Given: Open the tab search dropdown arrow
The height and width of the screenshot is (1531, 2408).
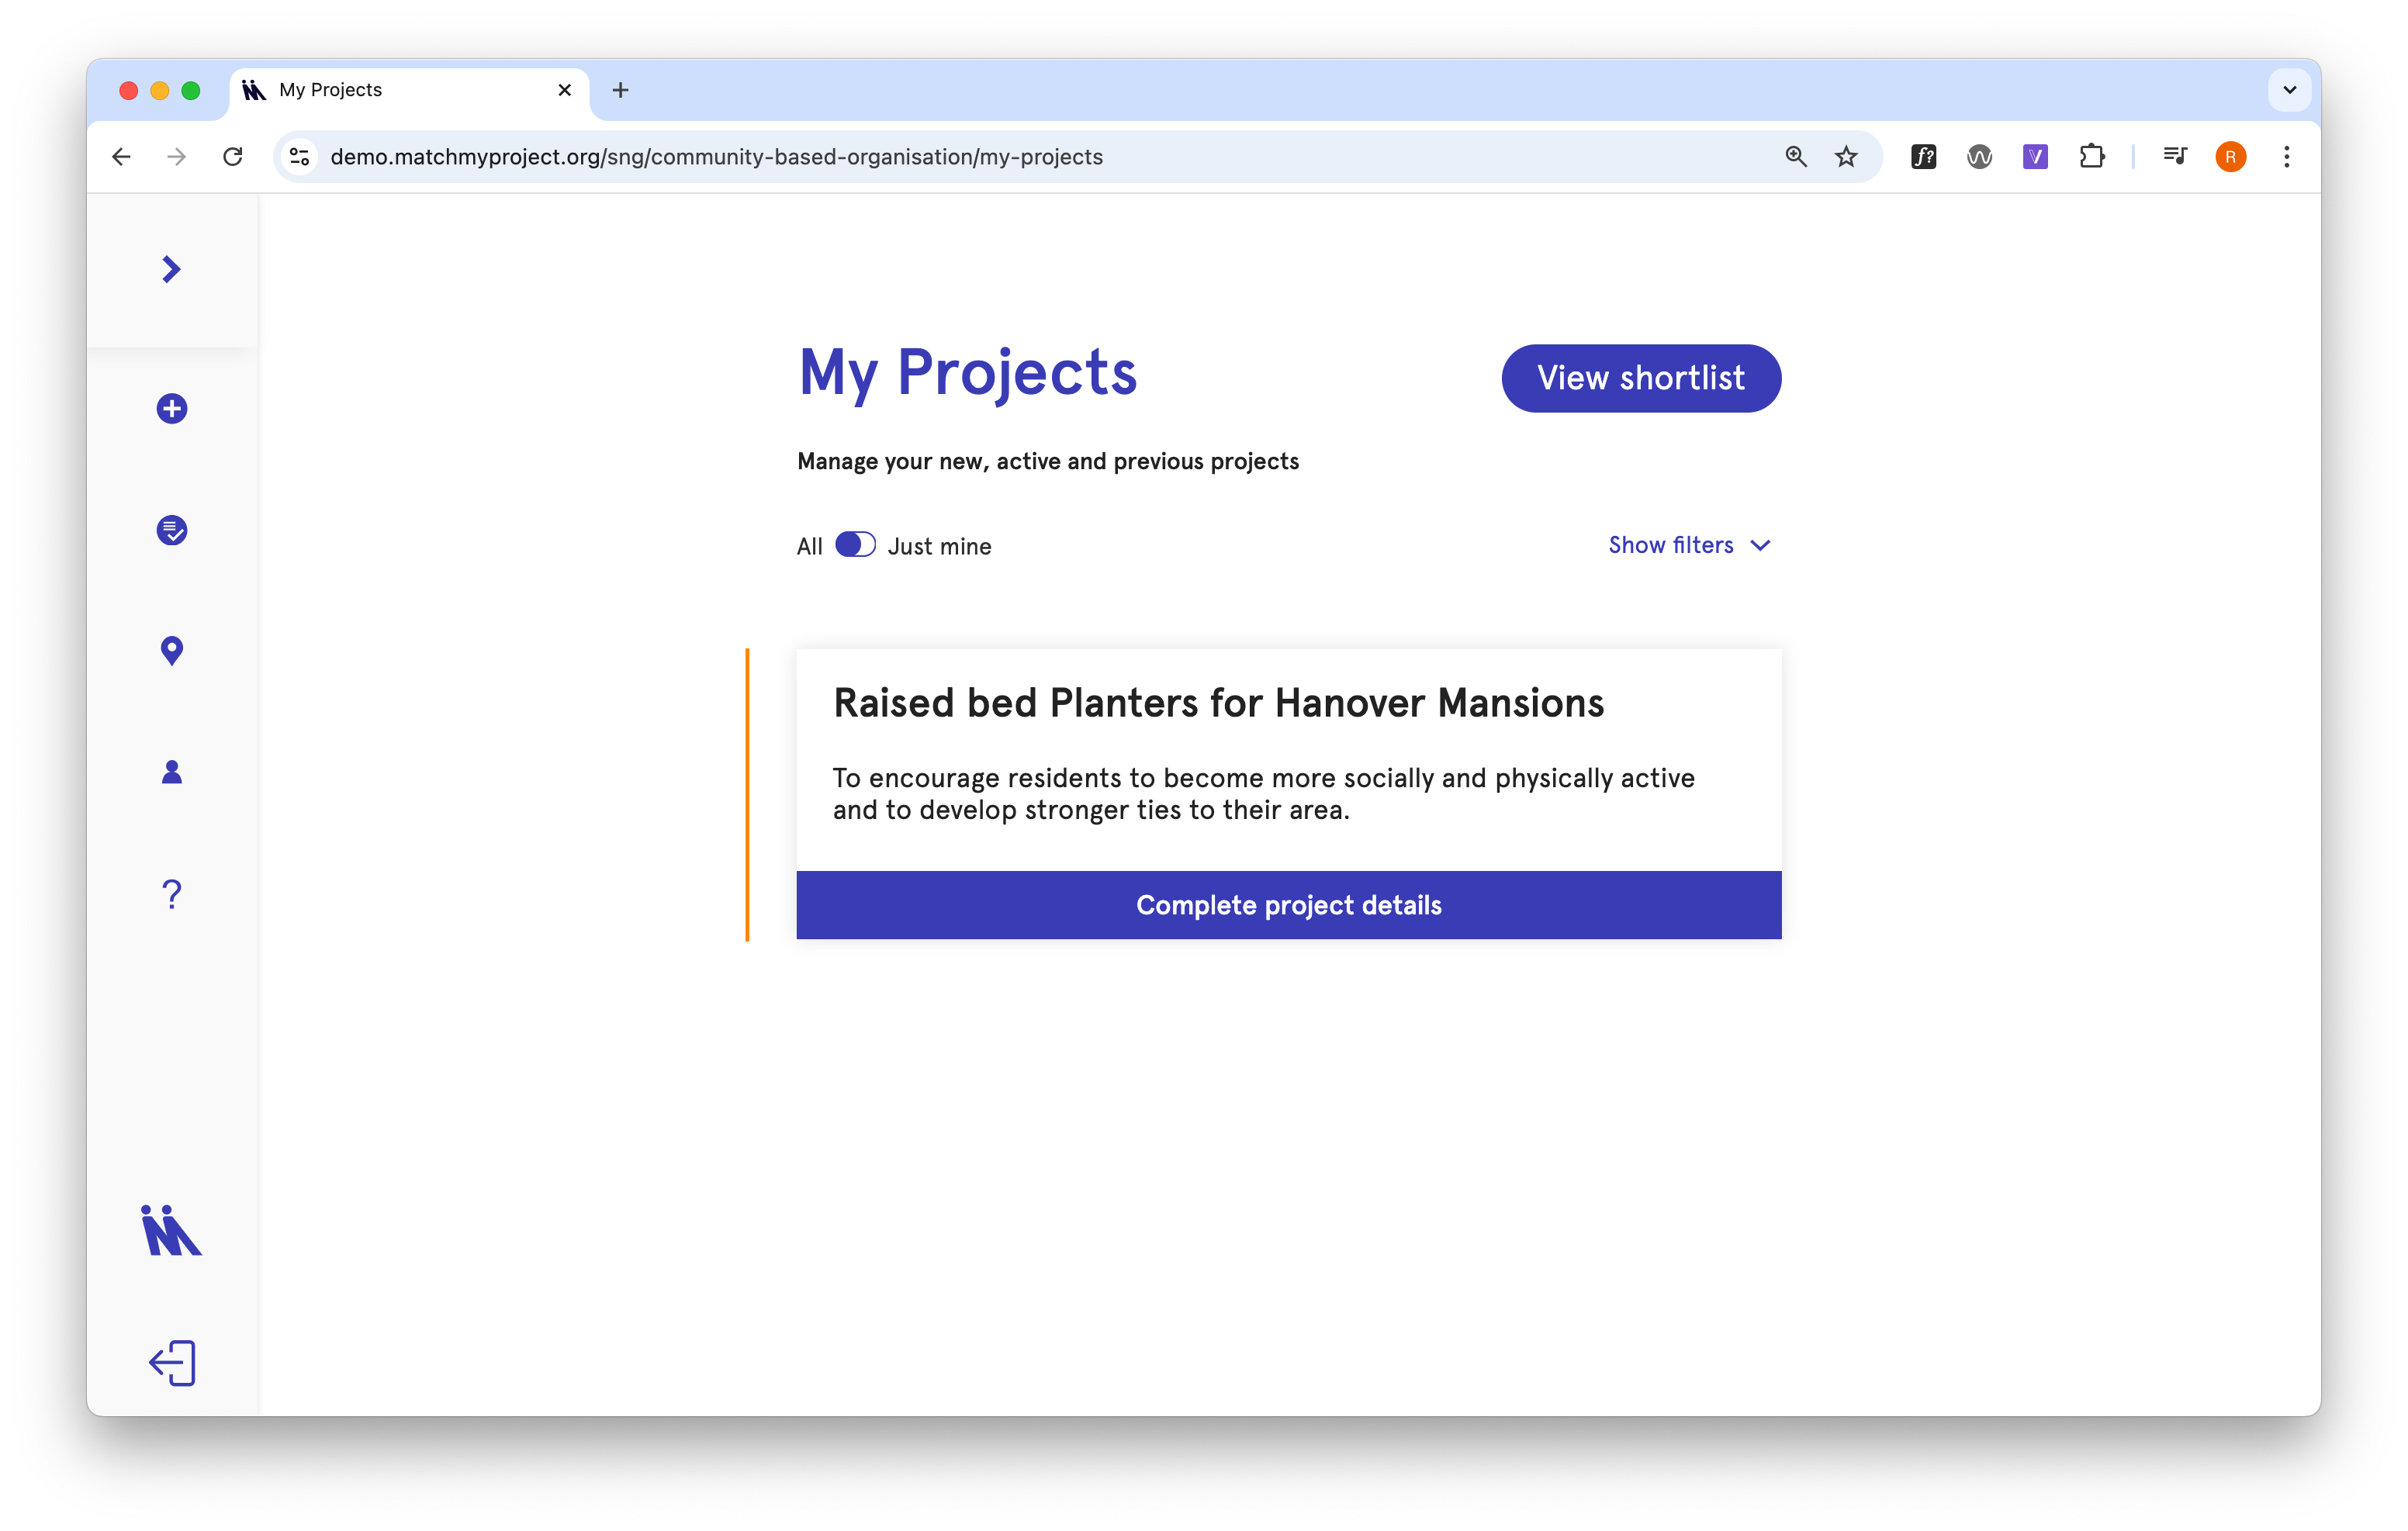Looking at the screenshot, I should tap(2289, 90).
